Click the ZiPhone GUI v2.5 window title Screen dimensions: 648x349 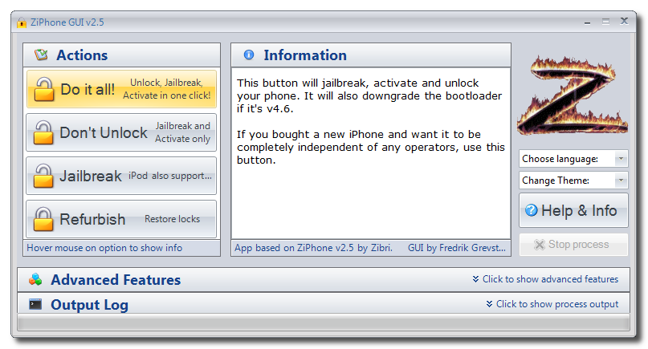tap(67, 22)
